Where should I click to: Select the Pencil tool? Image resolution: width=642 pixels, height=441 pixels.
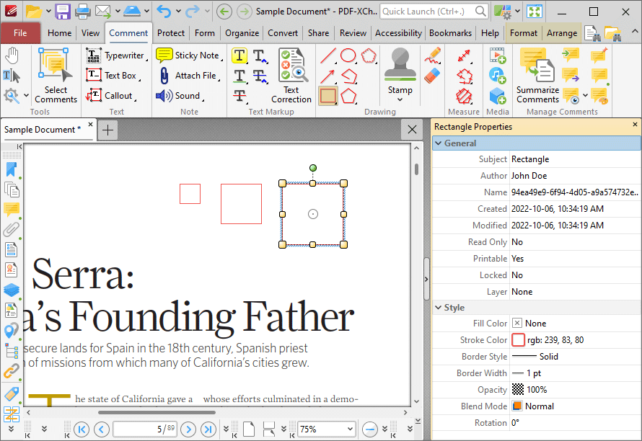tap(432, 55)
